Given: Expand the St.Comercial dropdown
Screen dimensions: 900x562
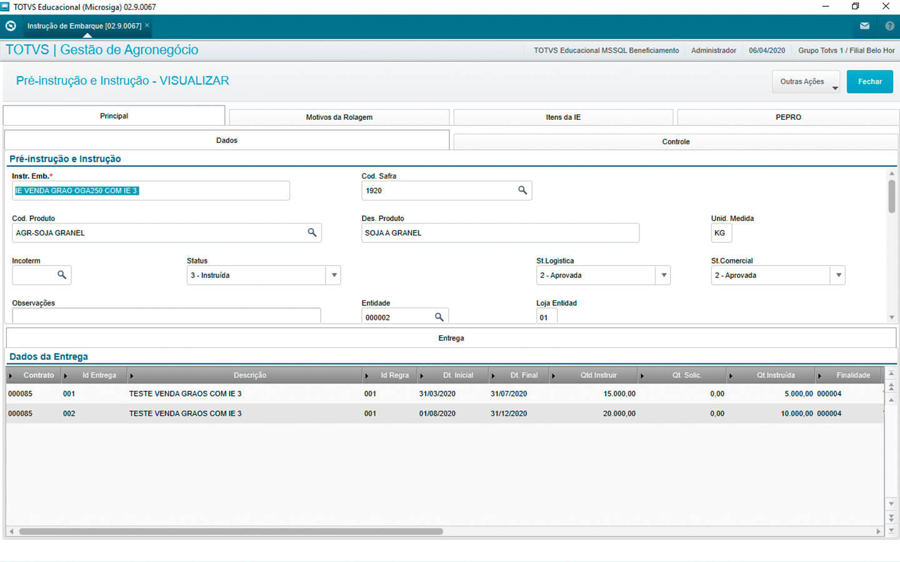Looking at the screenshot, I should 838,275.
